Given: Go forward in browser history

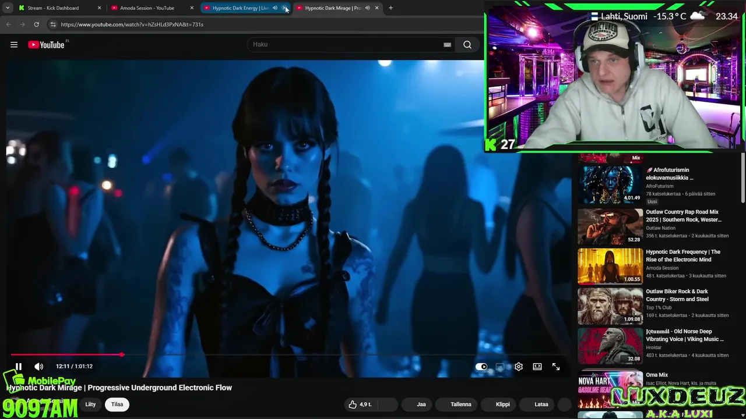Looking at the screenshot, I should pyautogui.click(x=22, y=24).
